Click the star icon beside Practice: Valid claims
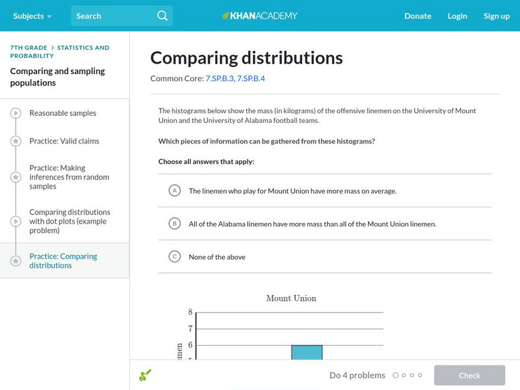This screenshot has height=390, width=520. coord(16,141)
